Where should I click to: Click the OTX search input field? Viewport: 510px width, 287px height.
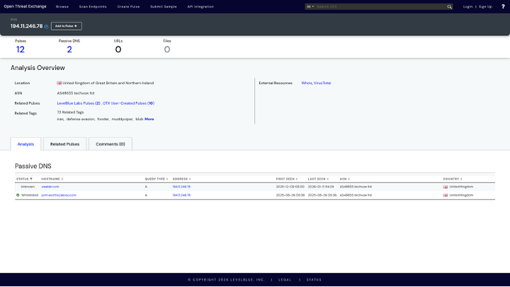click(x=380, y=6)
